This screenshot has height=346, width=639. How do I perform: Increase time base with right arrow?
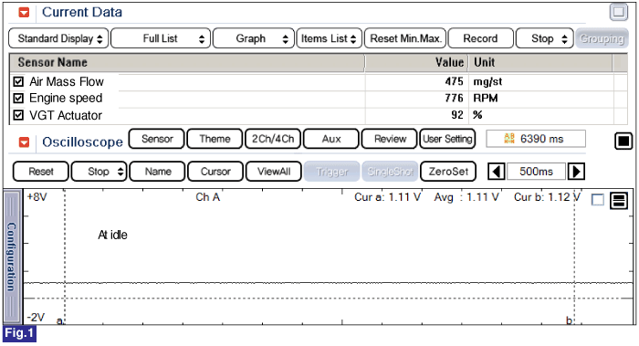pyautogui.click(x=576, y=172)
